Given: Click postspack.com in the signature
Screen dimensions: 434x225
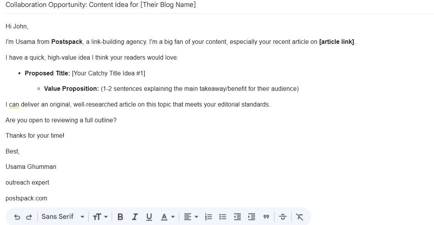Looking at the screenshot, I should pos(26,198).
